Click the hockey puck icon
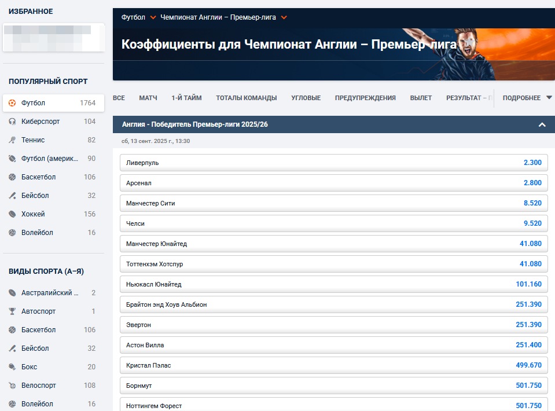This screenshot has width=555, height=411. [12, 214]
